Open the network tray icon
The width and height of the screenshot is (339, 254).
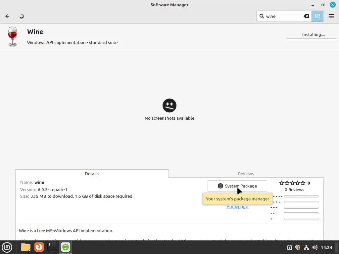pos(306,247)
